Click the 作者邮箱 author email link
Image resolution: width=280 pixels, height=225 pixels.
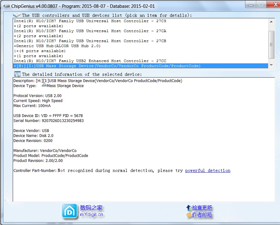(202, 215)
